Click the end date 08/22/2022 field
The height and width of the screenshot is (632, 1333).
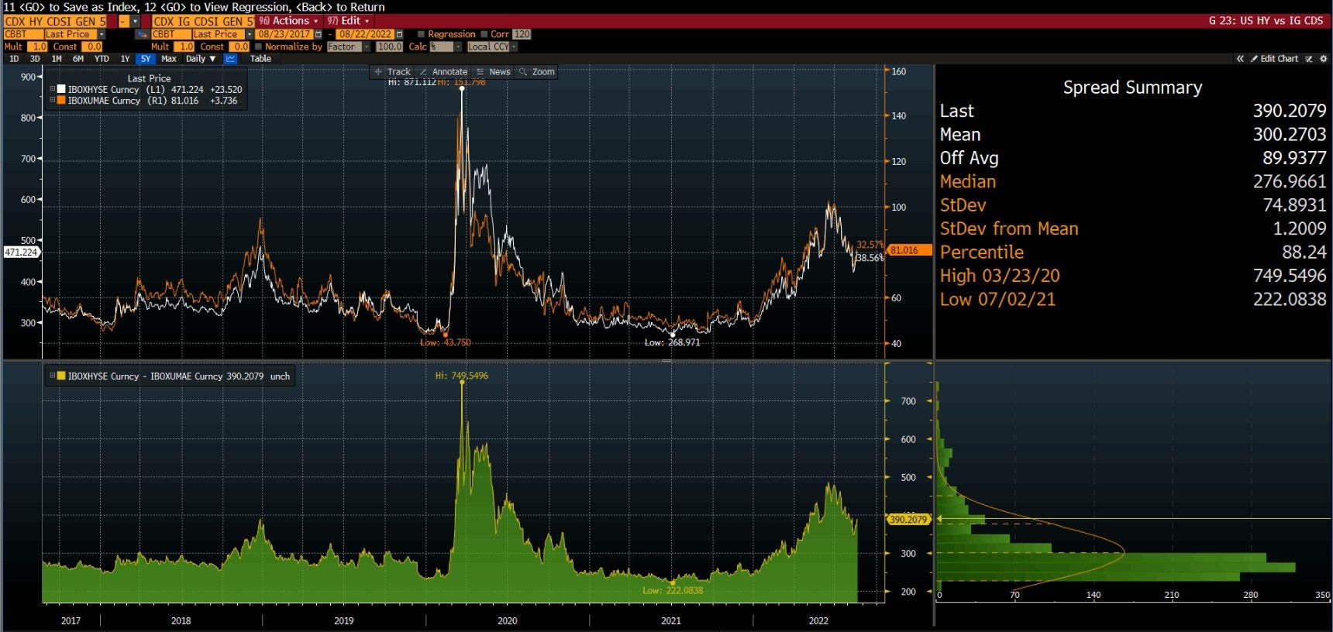(x=366, y=34)
